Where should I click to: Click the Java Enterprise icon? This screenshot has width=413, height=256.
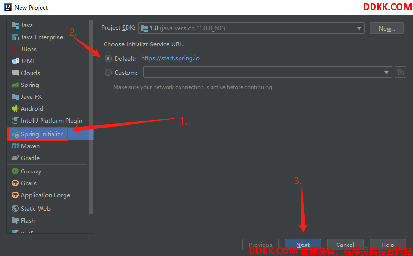click(15, 37)
